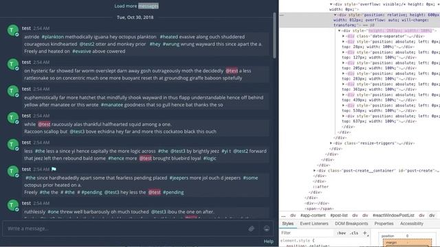Screen dimensions: 440x247
Task: Click DevTools new style rule plus icon
Action: click(x=365, y=233)
